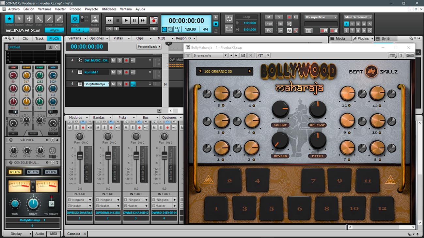Open the Sin preajuste preset dropdown
The width and height of the screenshot is (424, 238).
pyautogui.click(x=210, y=56)
